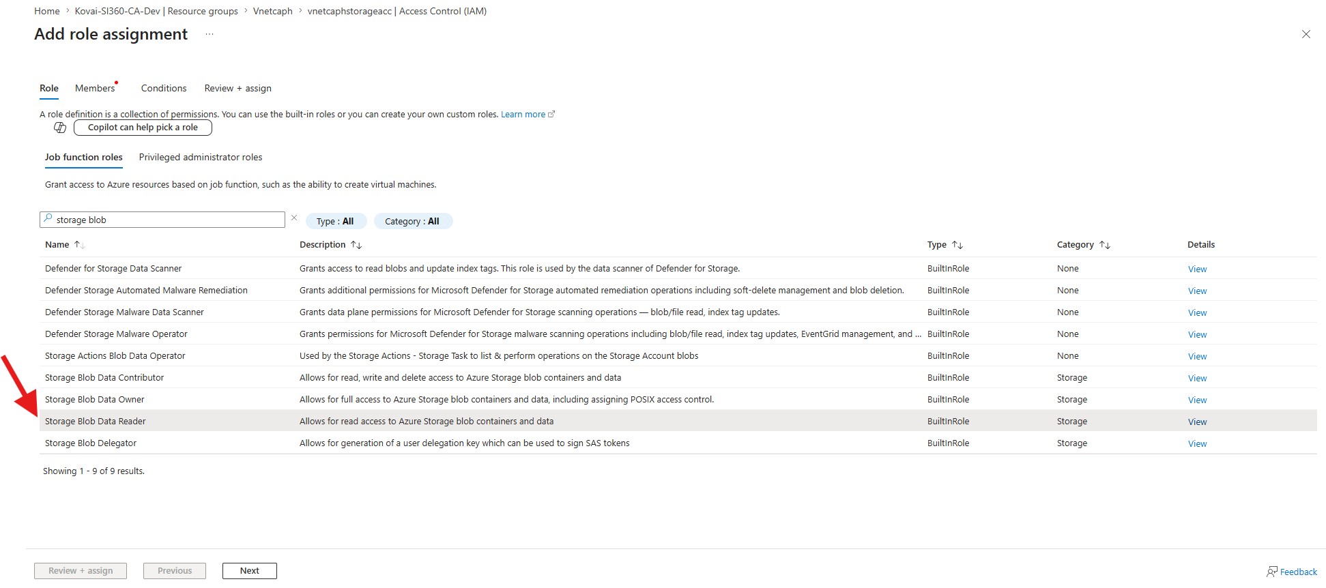
Task: Open the Category : All filter
Action: coord(412,221)
